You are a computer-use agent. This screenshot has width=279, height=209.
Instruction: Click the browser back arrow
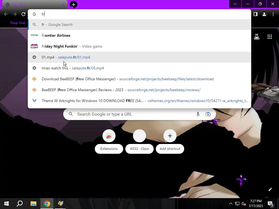pos(6,14)
